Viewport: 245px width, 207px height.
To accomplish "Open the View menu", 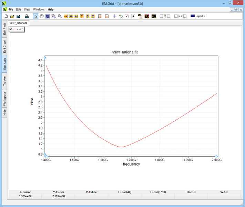I will click(27, 10).
